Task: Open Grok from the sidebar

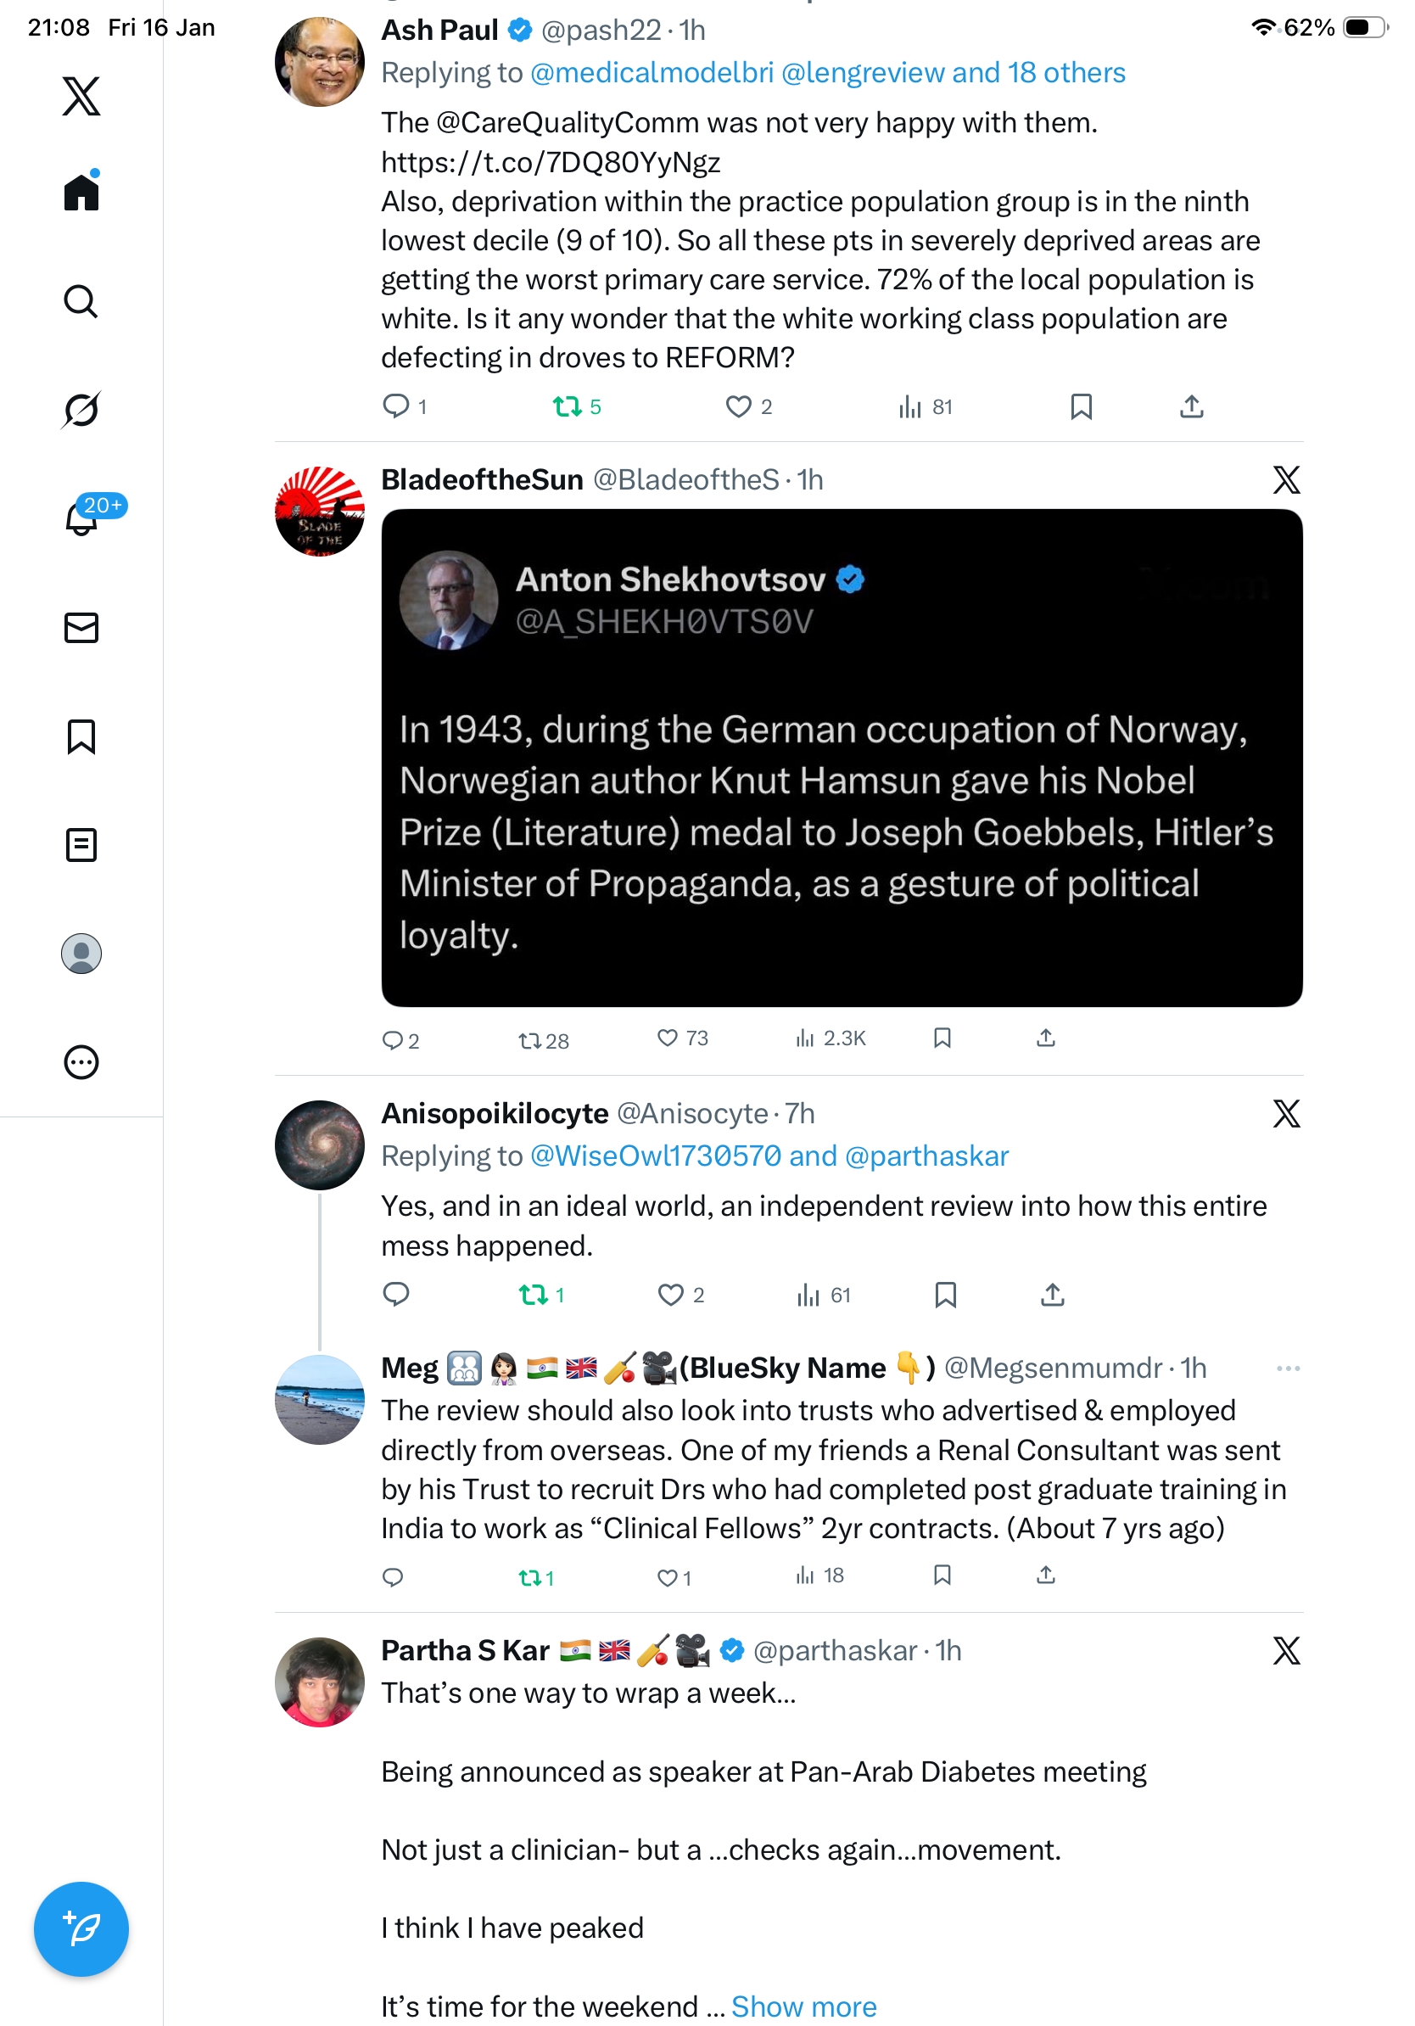Action: pos(81,410)
